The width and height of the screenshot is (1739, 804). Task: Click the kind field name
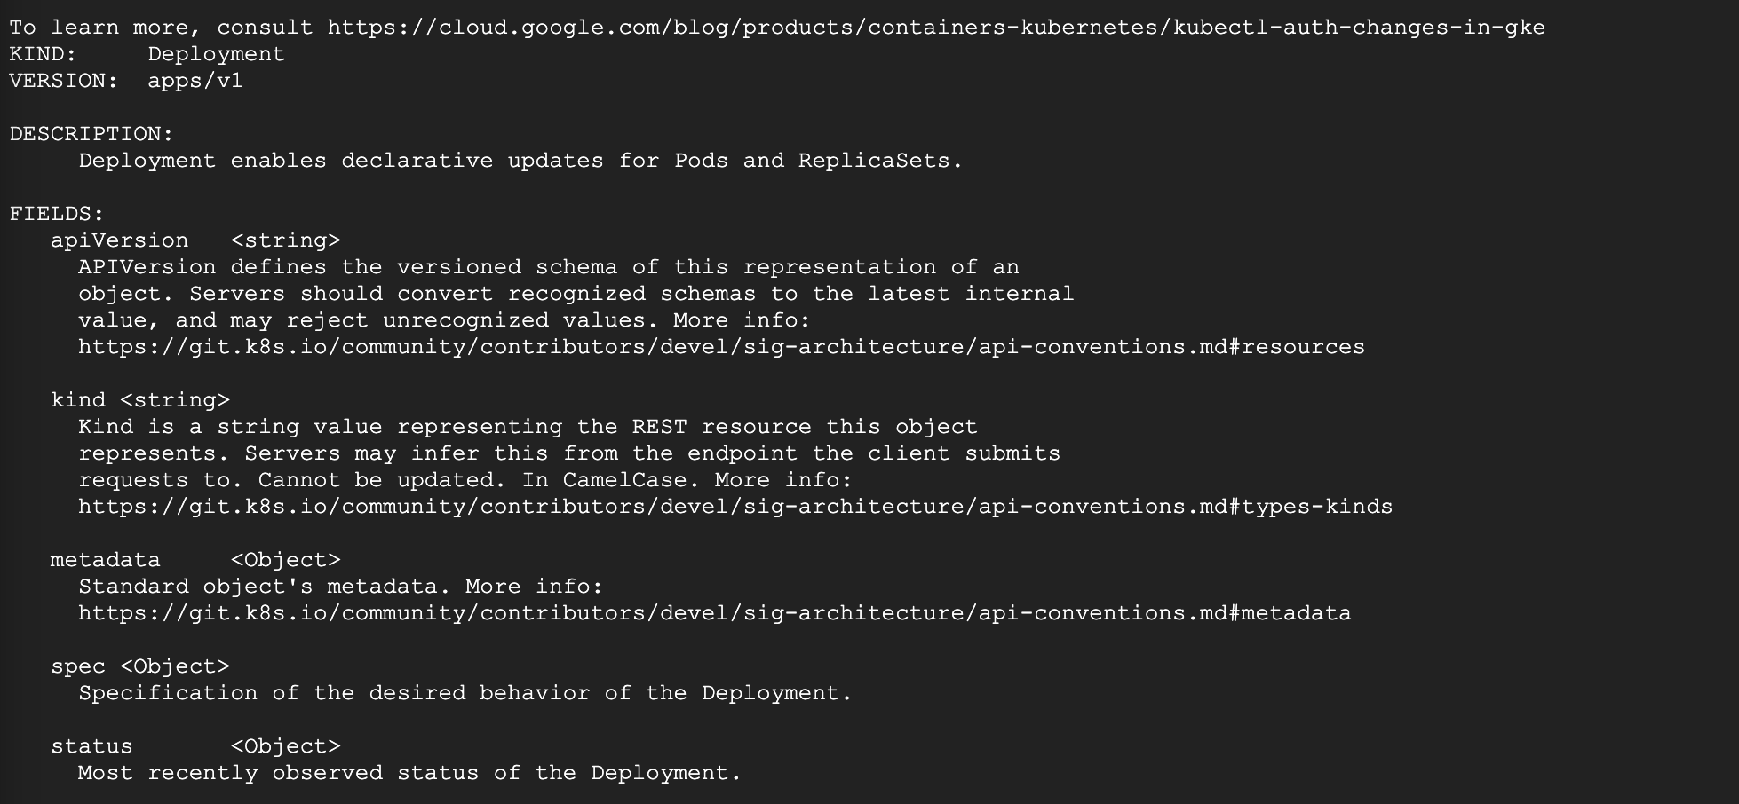click(78, 400)
